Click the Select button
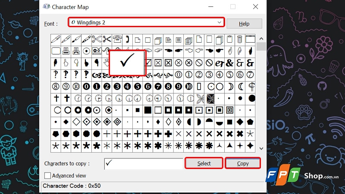The image size is (345, 194). pos(204,163)
